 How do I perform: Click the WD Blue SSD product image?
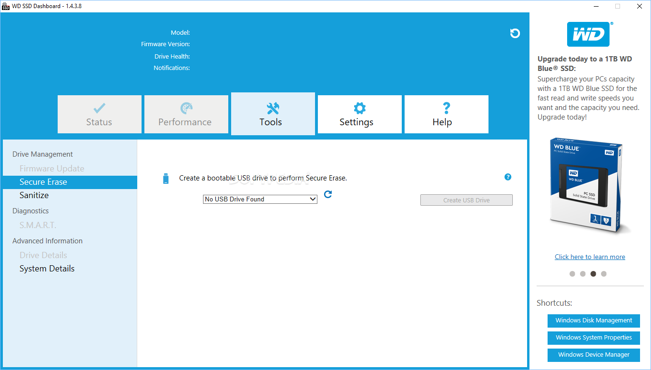point(590,186)
